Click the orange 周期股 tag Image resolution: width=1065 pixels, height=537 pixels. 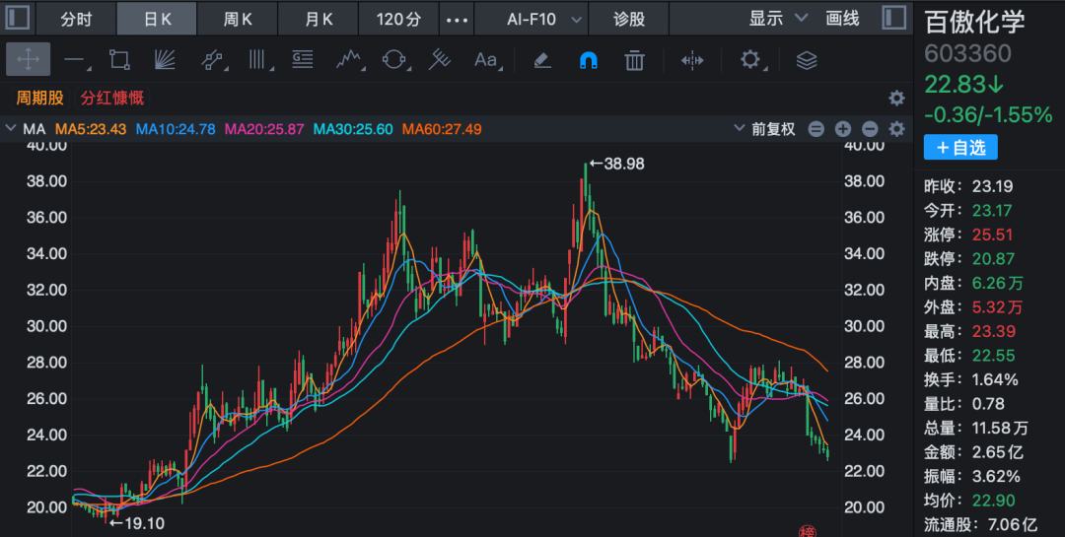tap(40, 98)
